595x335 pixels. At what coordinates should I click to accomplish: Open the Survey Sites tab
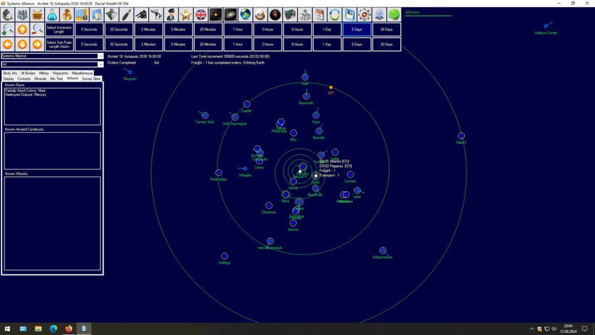tap(91, 79)
